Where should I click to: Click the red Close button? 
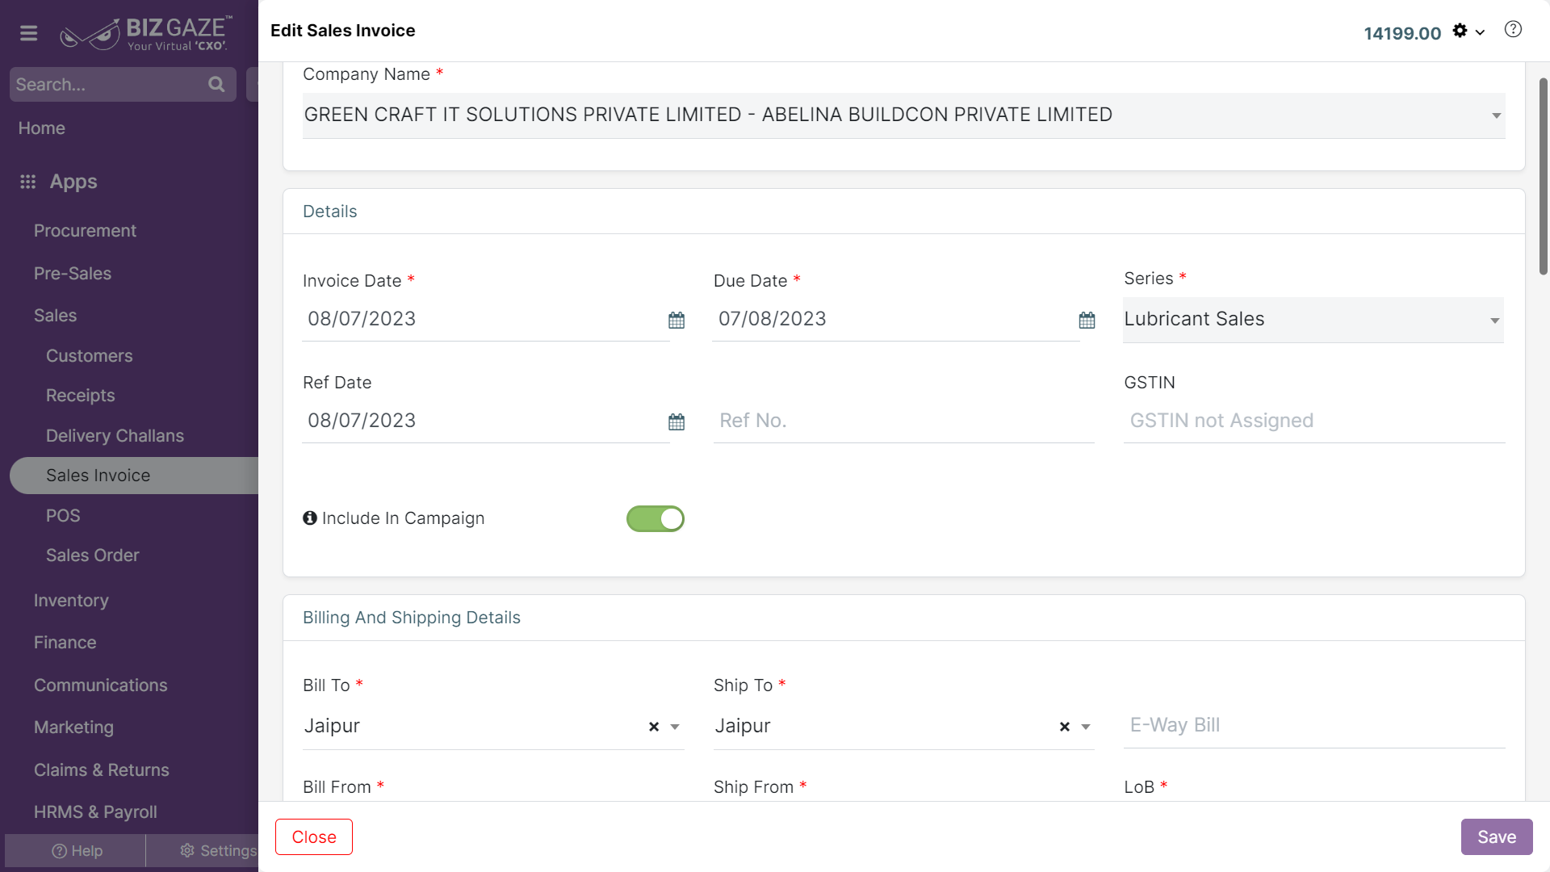point(314,837)
